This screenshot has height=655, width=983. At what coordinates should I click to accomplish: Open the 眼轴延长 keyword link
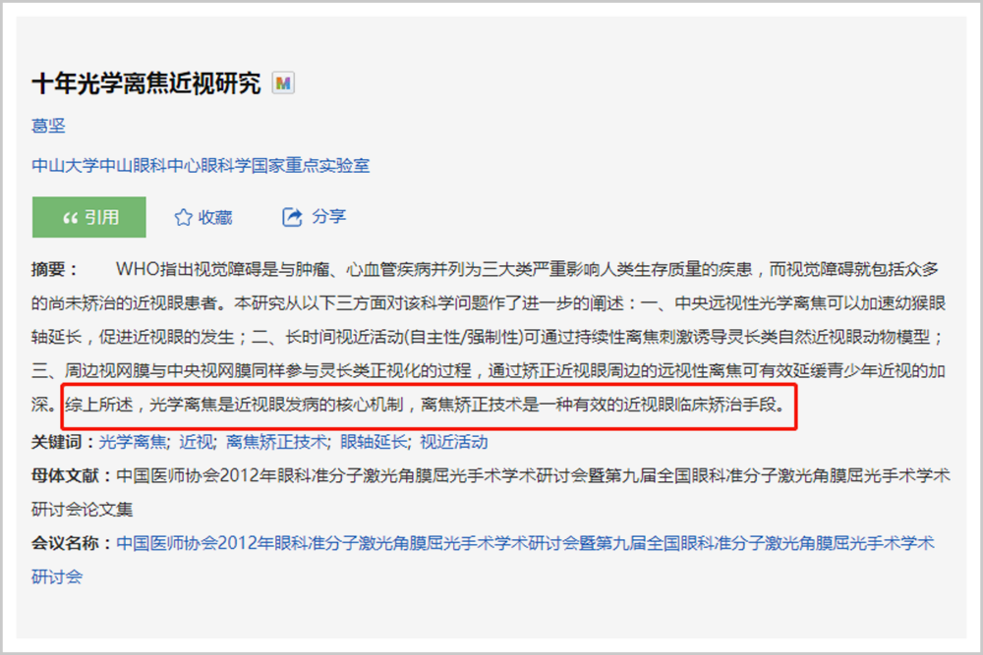pos(374,442)
